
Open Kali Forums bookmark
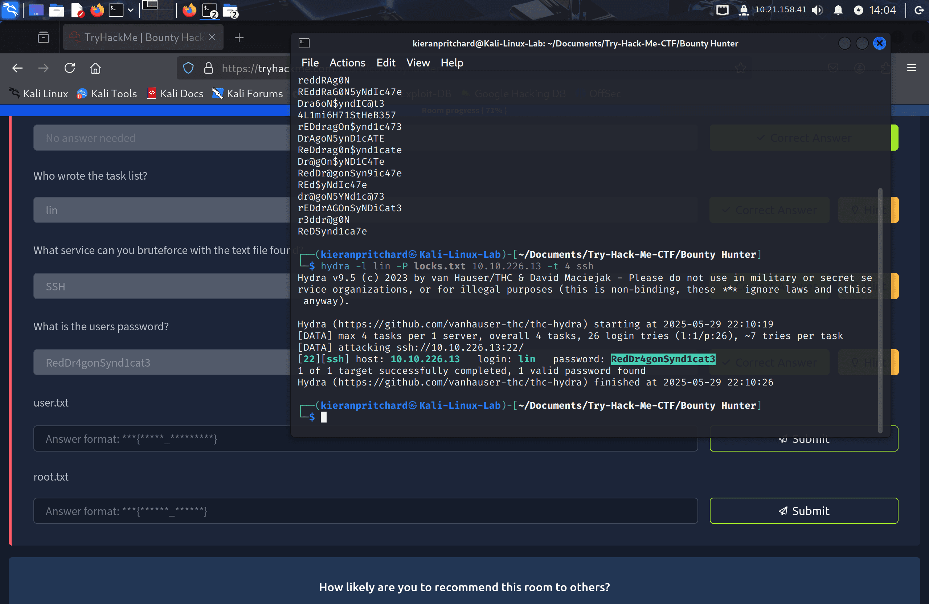tap(247, 94)
